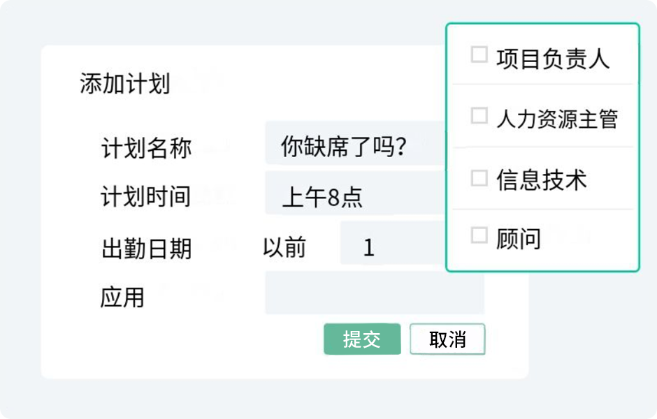
Task: Click the 计划名称 field label
Action: [x=146, y=148]
